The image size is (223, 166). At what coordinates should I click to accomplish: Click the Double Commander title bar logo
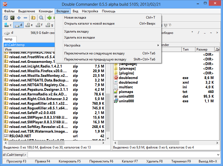pyautogui.click(x=5, y=4)
